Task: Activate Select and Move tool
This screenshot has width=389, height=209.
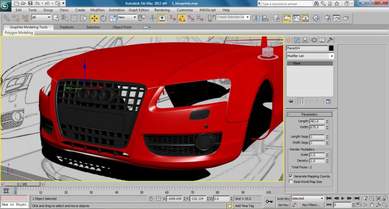Action: 94,18
